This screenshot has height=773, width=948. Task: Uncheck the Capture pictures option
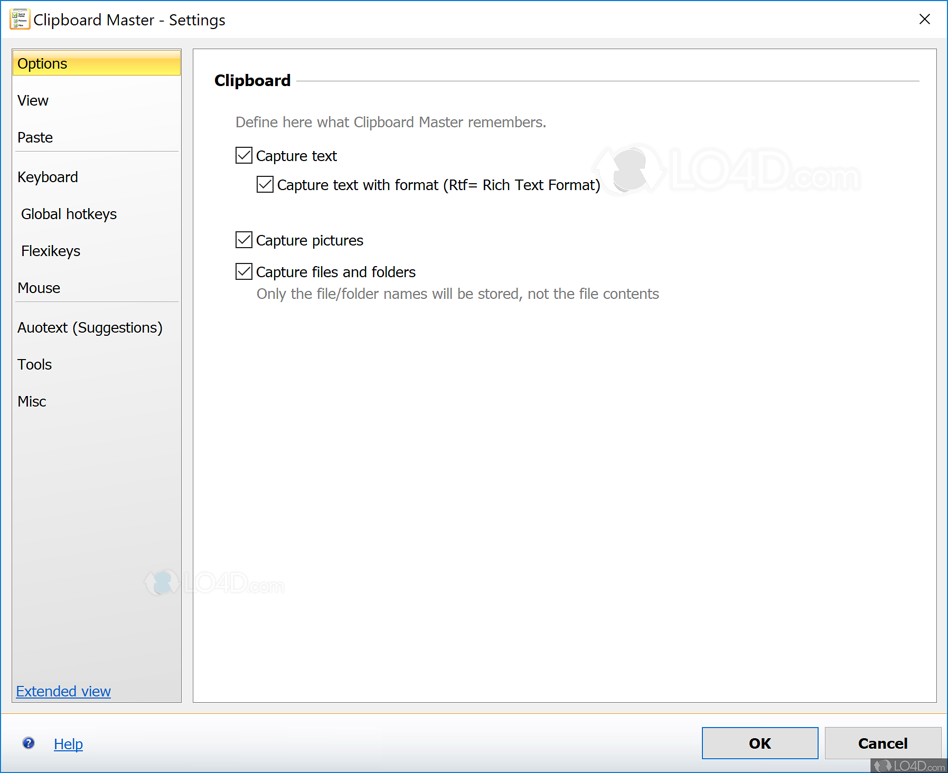click(244, 240)
